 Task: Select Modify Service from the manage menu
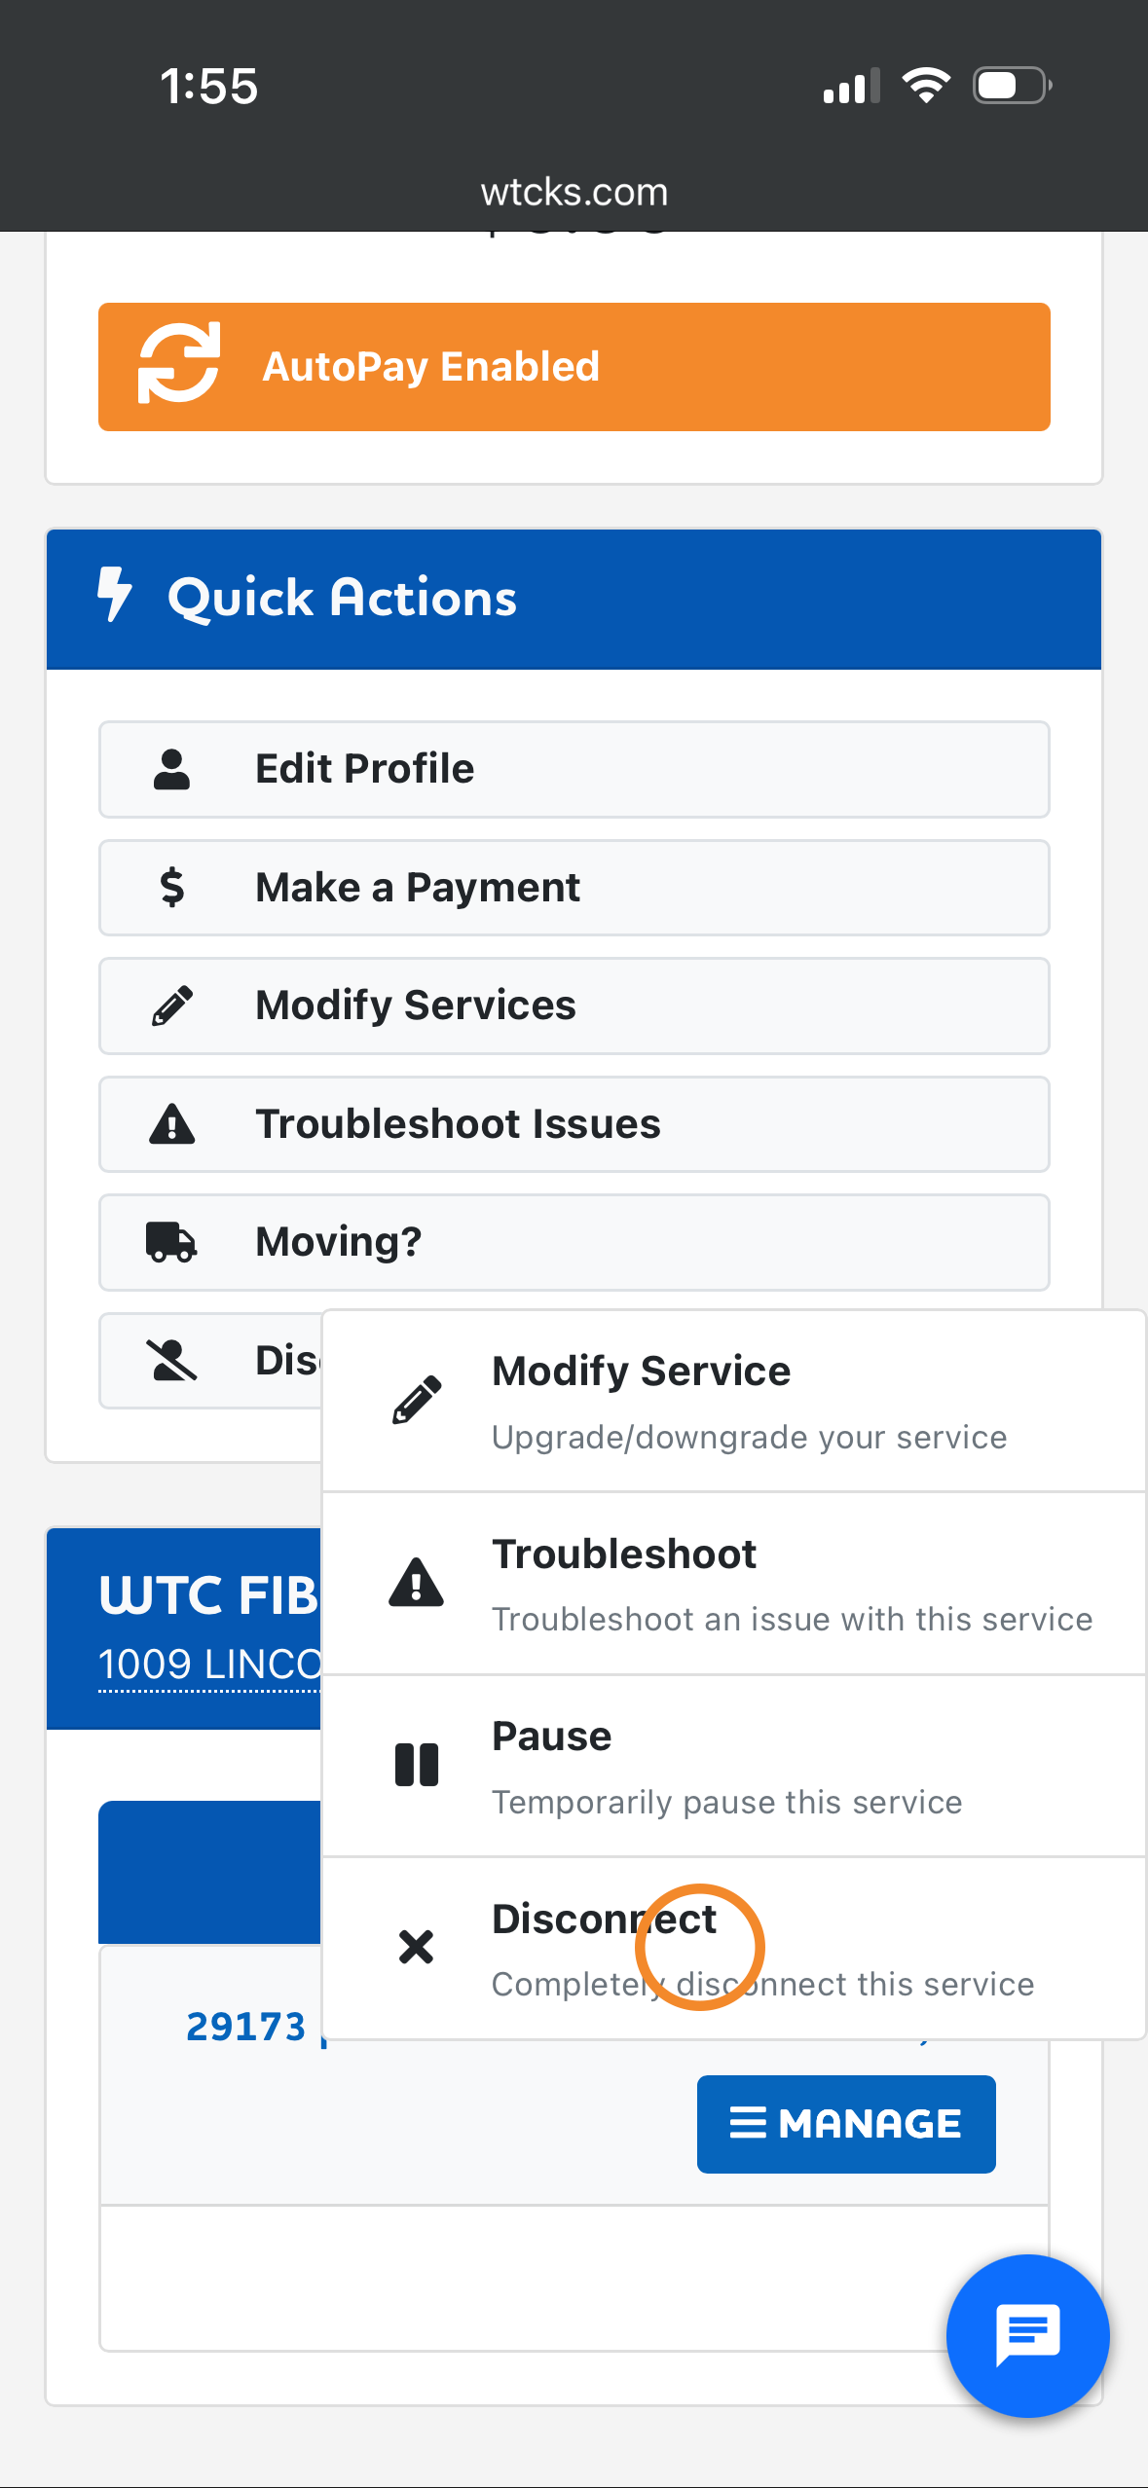tap(733, 1401)
